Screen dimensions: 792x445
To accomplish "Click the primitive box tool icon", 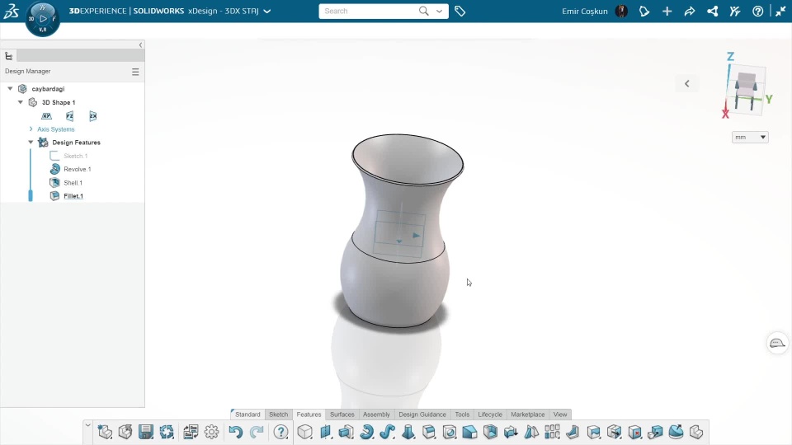I will pyautogui.click(x=305, y=432).
